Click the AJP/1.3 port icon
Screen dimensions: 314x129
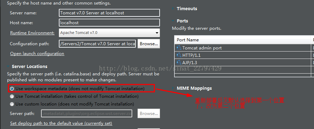point(179,62)
